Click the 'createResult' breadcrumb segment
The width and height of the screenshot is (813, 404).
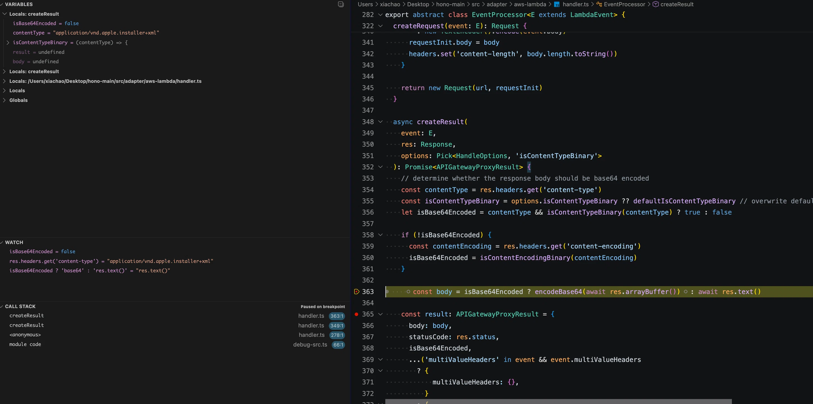(x=677, y=4)
